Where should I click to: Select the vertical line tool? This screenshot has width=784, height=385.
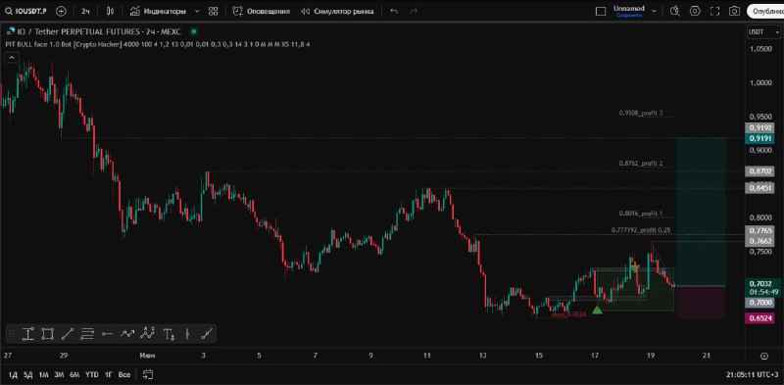187,334
